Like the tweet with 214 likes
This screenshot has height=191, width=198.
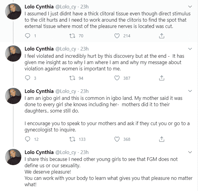tap(117, 36)
